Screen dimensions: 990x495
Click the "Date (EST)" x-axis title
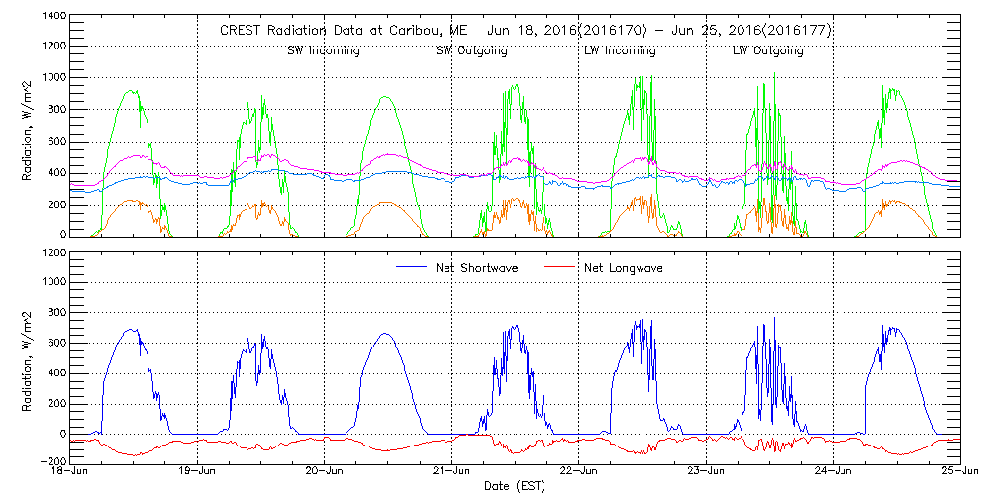pos(515,486)
